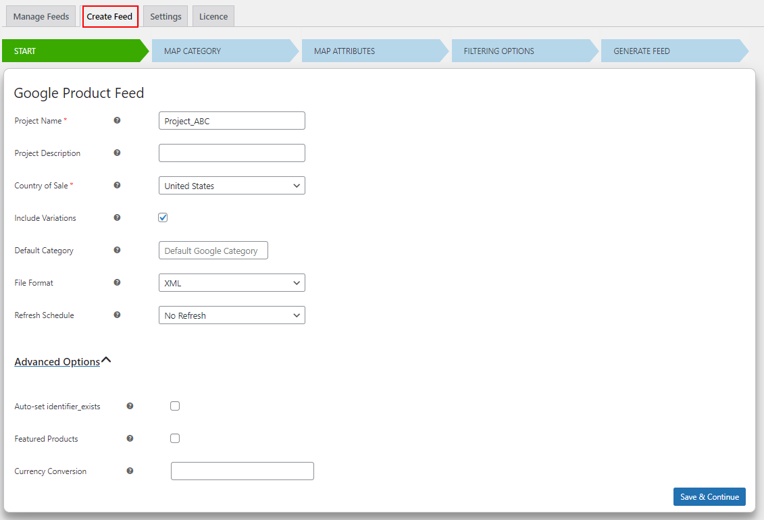Click the Default Google Category field

[x=213, y=251]
